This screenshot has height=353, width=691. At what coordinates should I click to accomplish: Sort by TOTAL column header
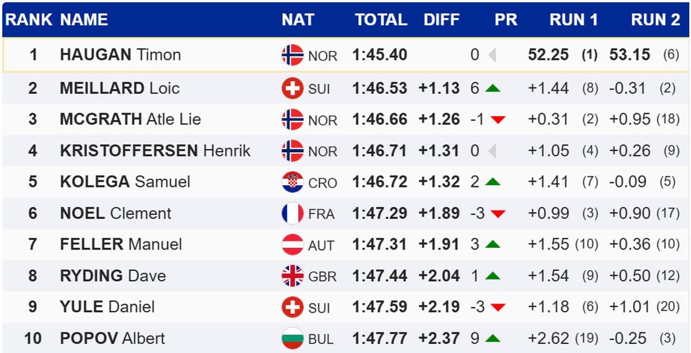coord(381,20)
